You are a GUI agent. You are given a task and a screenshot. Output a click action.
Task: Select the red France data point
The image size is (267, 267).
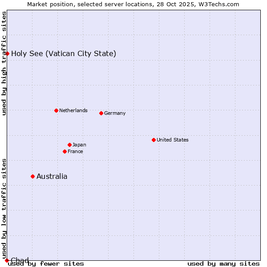coord(65,151)
